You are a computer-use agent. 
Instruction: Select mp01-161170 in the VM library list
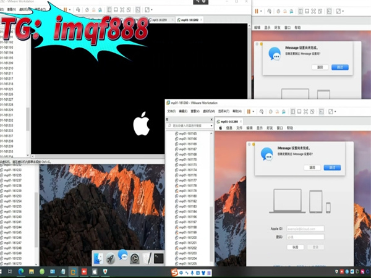pyautogui.click(x=188, y=159)
